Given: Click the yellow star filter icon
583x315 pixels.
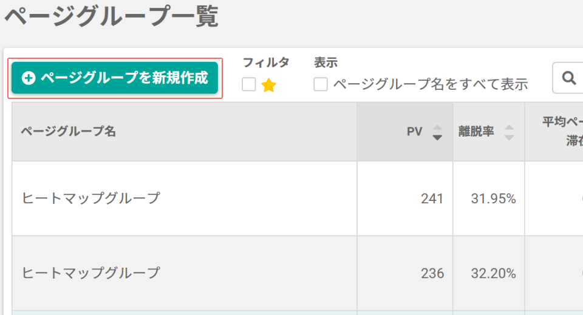Looking at the screenshot, I should pos(268,85).
